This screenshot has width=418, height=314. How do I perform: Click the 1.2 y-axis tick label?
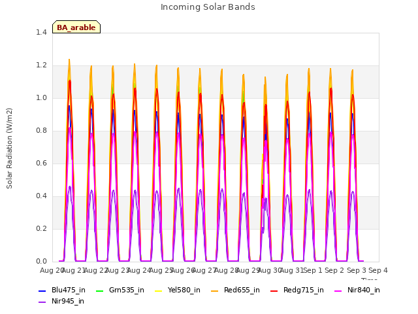coord(41,65)
